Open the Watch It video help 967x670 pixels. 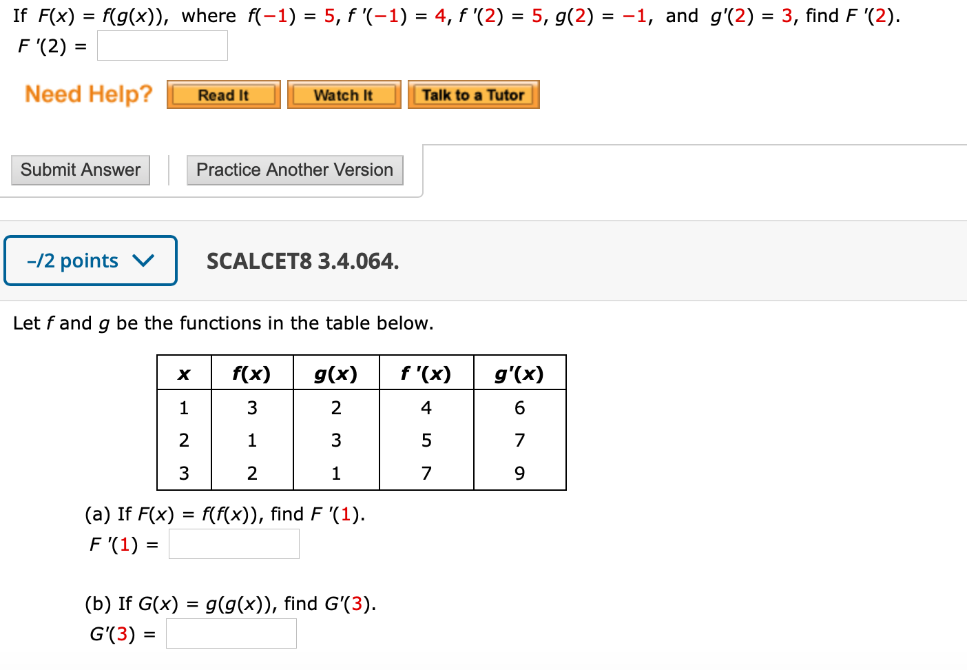coord(343,94)
